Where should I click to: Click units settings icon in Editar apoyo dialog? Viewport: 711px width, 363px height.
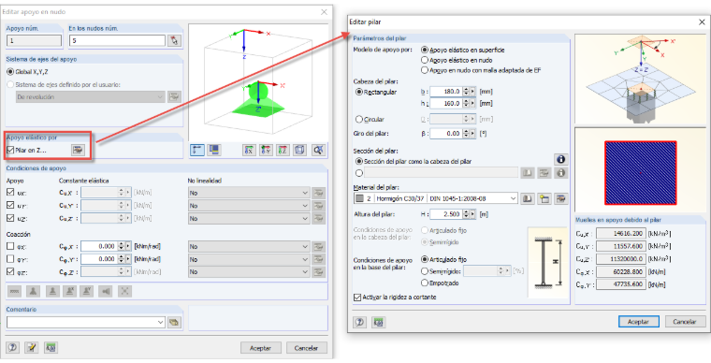(x=51, y=348)
